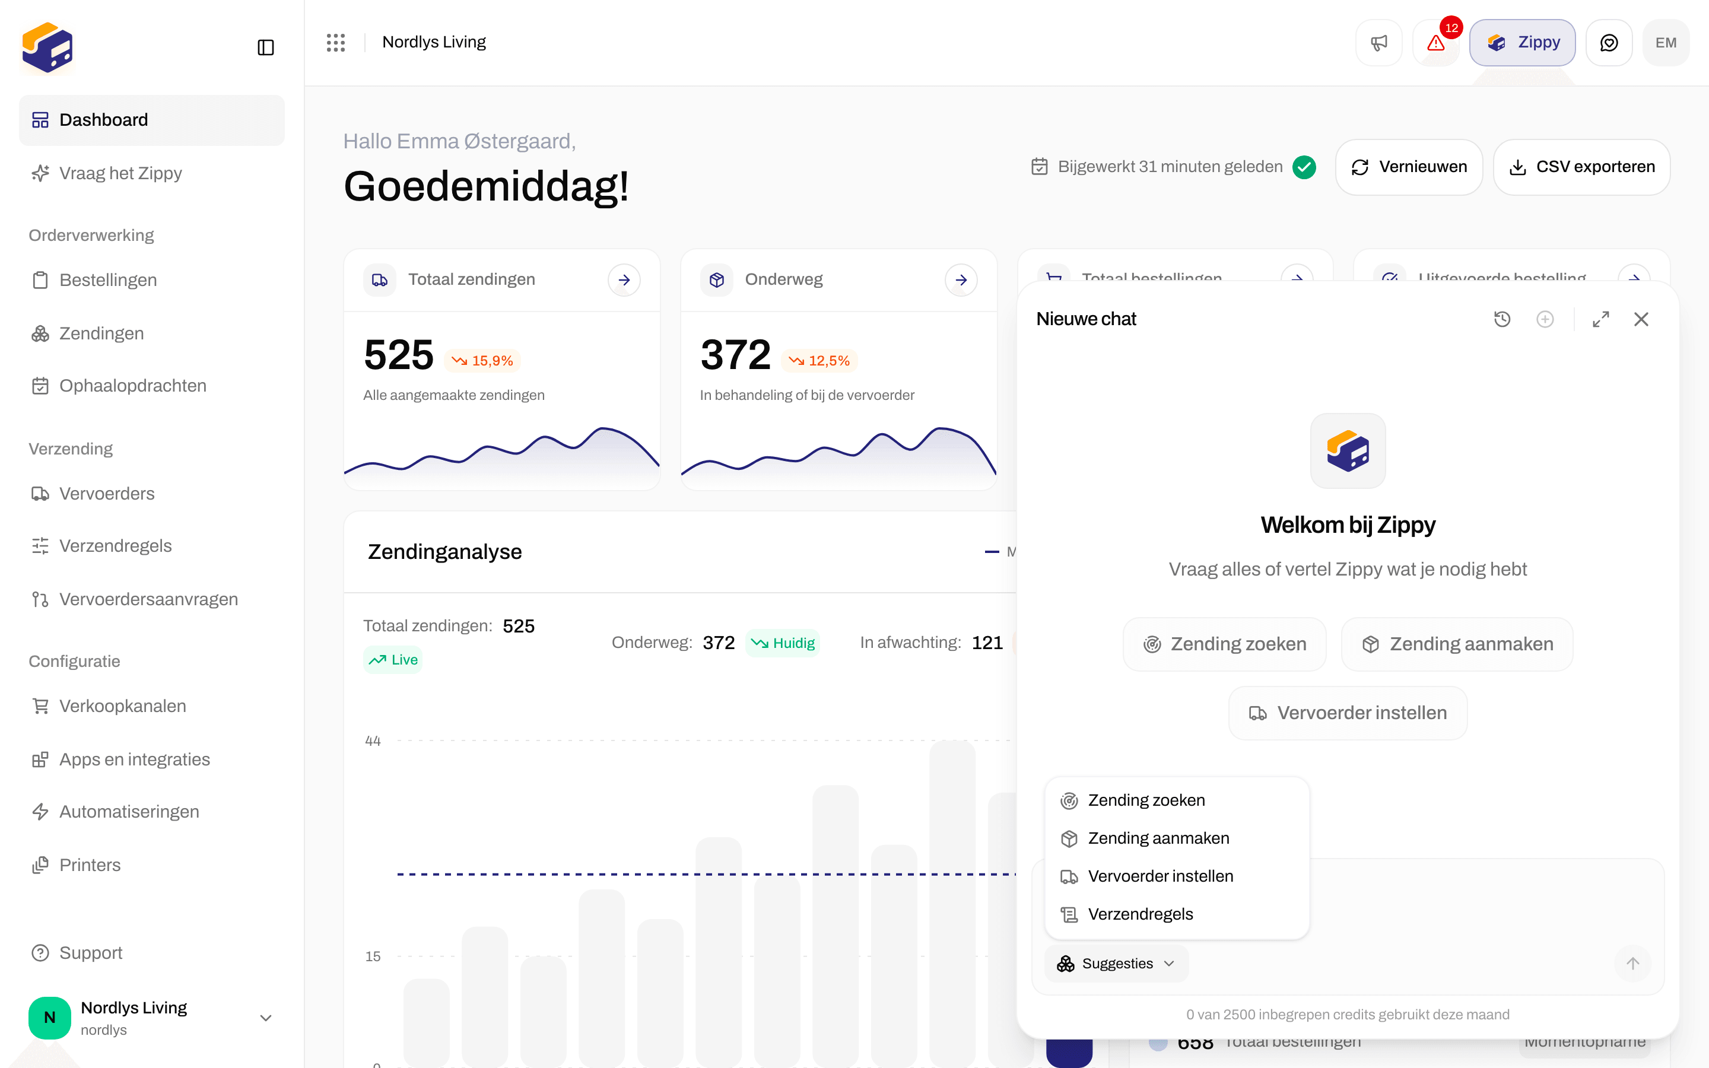The height and width of the screenshot is (1068, 1709).
Task: Click the Vervoerder instellen chip button
Action: point(1348,713)
